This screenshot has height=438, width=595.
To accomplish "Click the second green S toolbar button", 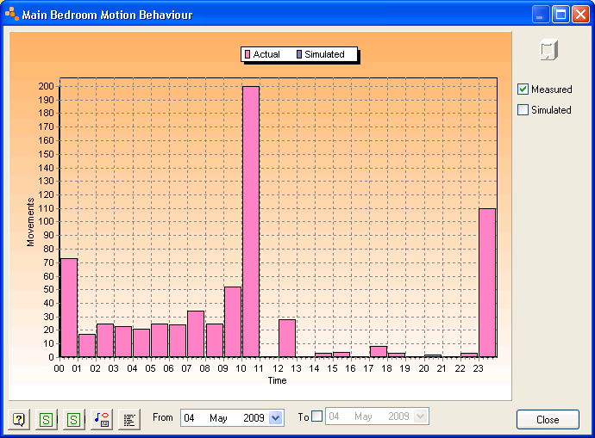I will coord(74,419).
